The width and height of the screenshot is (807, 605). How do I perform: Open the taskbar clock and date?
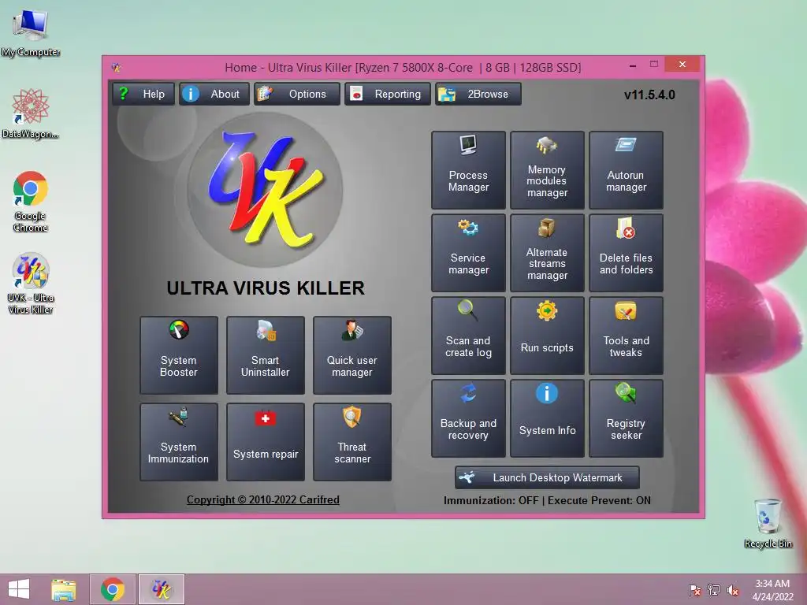pos(772,590)
